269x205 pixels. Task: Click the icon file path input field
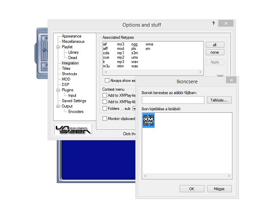173,100
